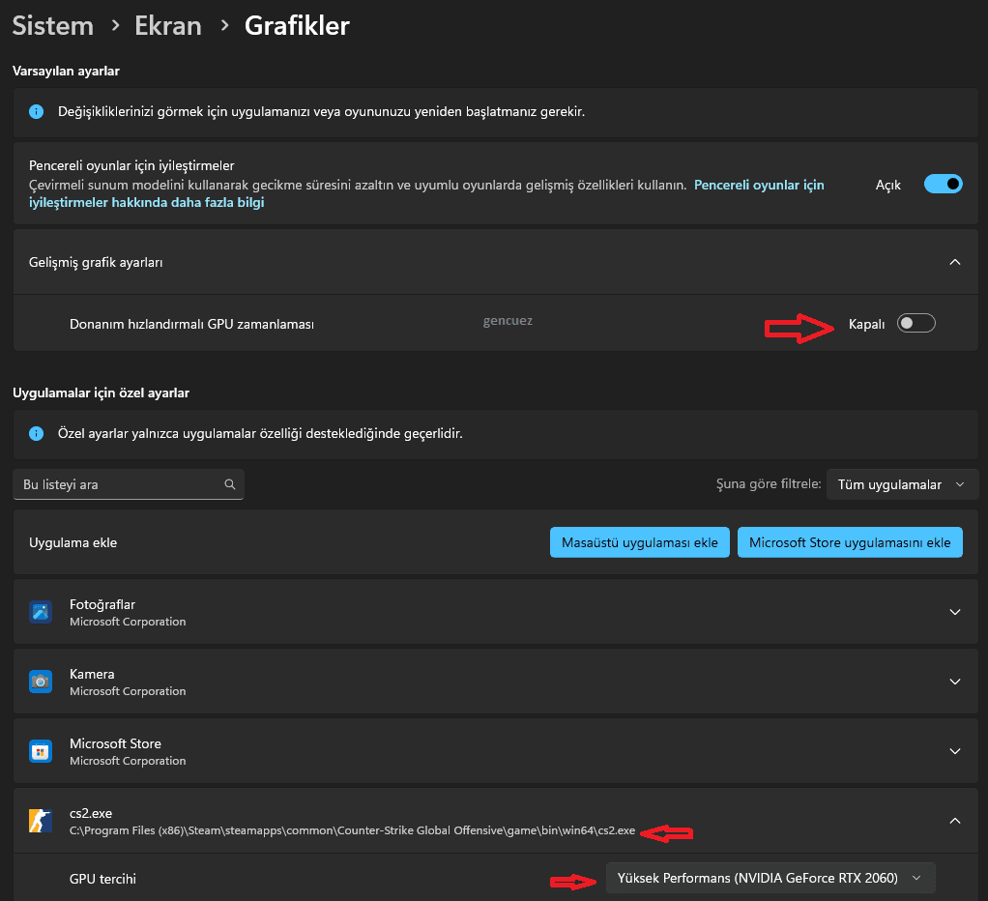This screenshot has width=988, height=901.
Task: Click the cs2.exe game icon
Action: (40, 821)
